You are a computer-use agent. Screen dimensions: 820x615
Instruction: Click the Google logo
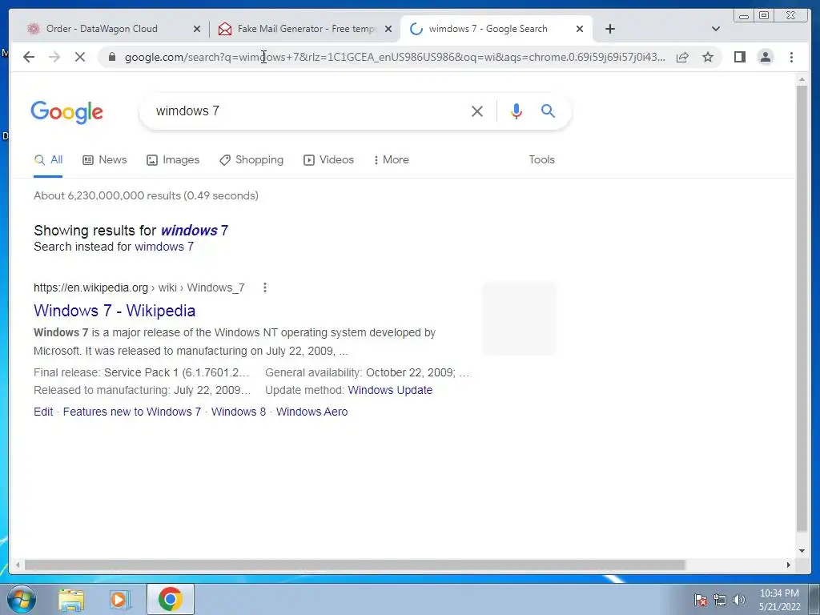[67, 112]
